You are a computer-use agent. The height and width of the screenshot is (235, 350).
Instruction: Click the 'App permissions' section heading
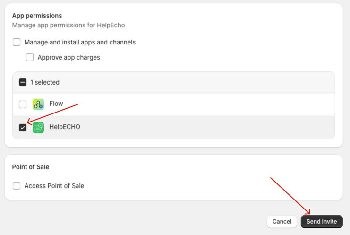coord(37,16)
